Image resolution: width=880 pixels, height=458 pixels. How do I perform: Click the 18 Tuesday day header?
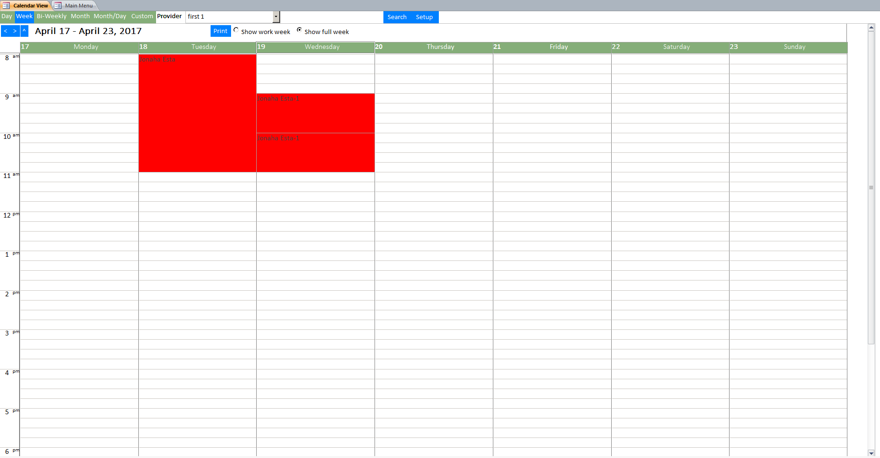pyautogui.click(x=197, y=47)
